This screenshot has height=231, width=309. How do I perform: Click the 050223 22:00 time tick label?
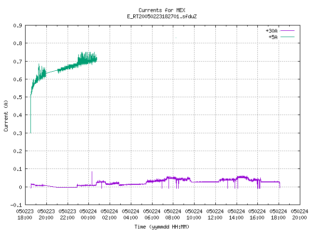[x=68, y=215]
